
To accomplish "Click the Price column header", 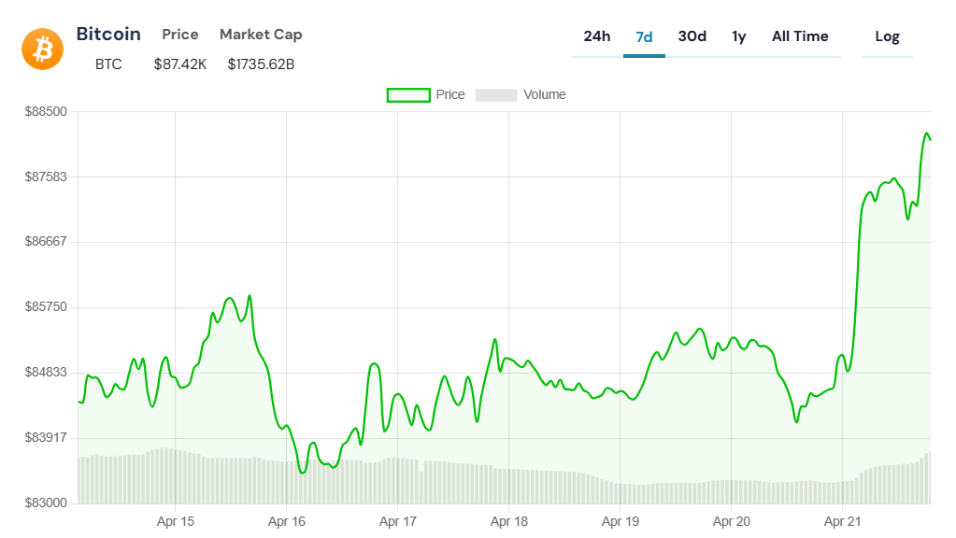I will coord(179,35).
